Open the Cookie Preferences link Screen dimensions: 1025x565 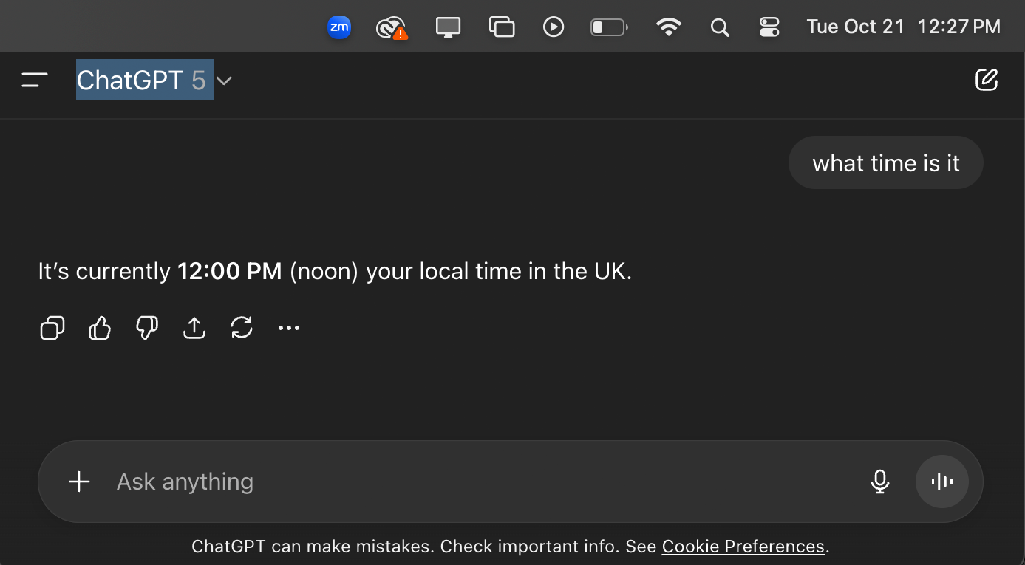(743, 547)
